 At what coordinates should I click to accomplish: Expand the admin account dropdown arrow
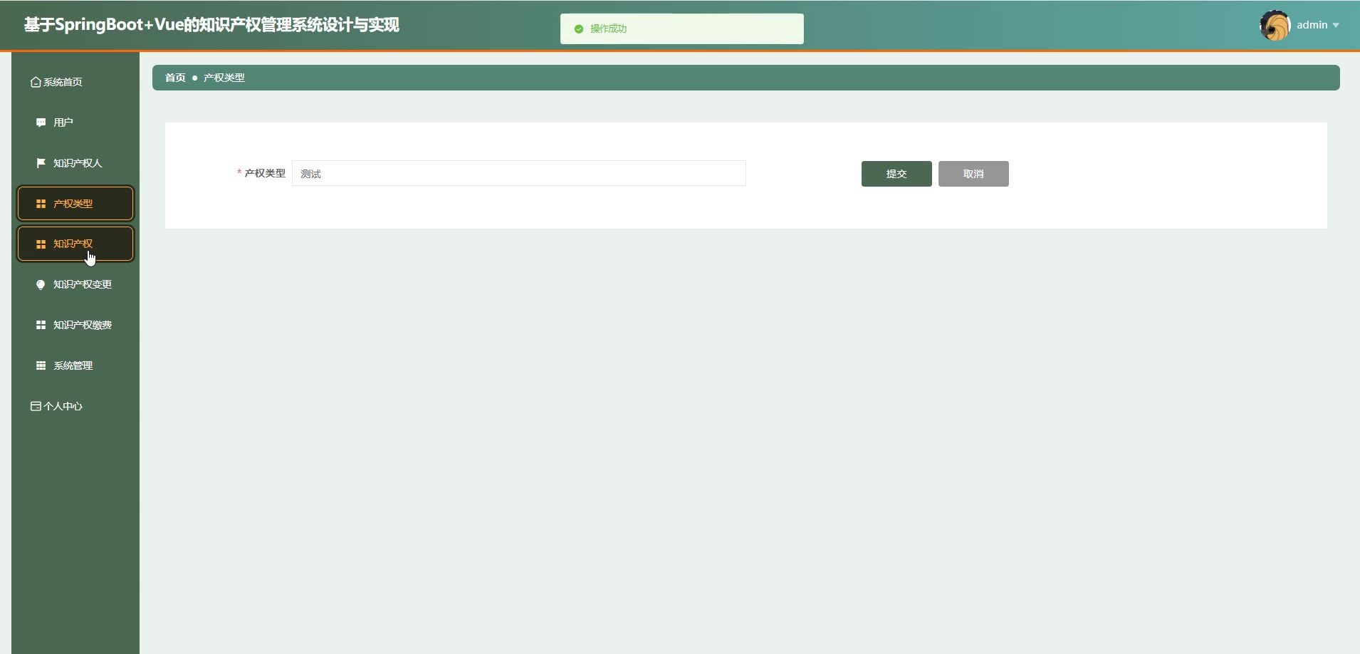click(1336, 26)
